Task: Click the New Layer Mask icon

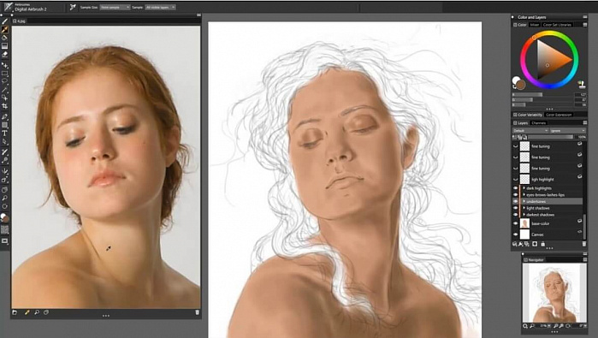Action: [535, 244]
